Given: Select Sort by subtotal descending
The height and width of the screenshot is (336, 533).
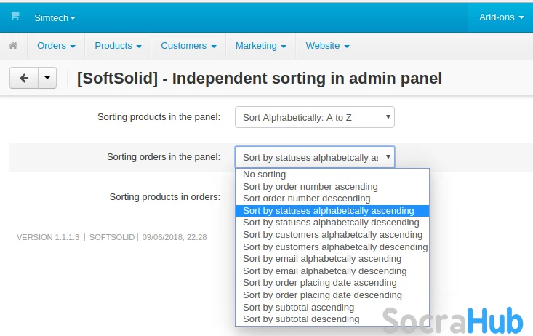Looking at the screenshot, I should pyautogui.click(x=301, y=319).
